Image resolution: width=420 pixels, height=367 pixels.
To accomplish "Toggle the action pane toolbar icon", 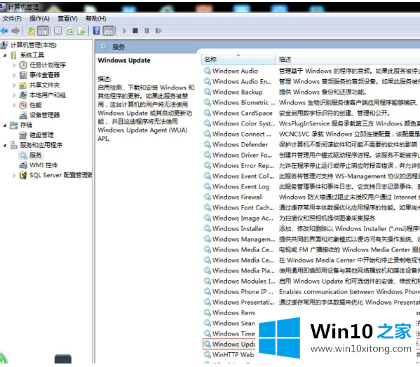I will tap(109, 31).
